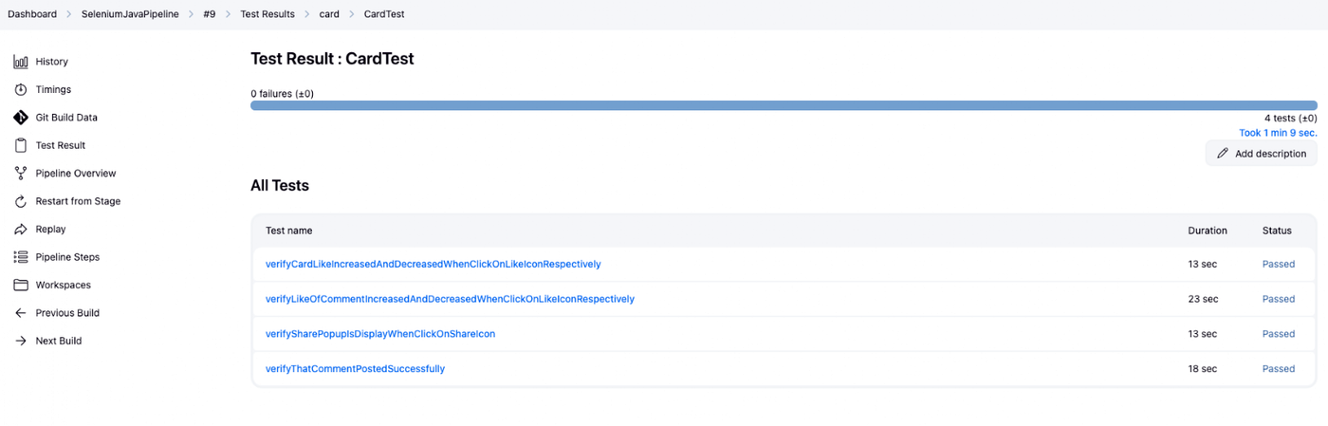The height and width of the screenshot is (426, 1328).
Task: Open Timings in the sidebar
Action: [x=53, y=89]
